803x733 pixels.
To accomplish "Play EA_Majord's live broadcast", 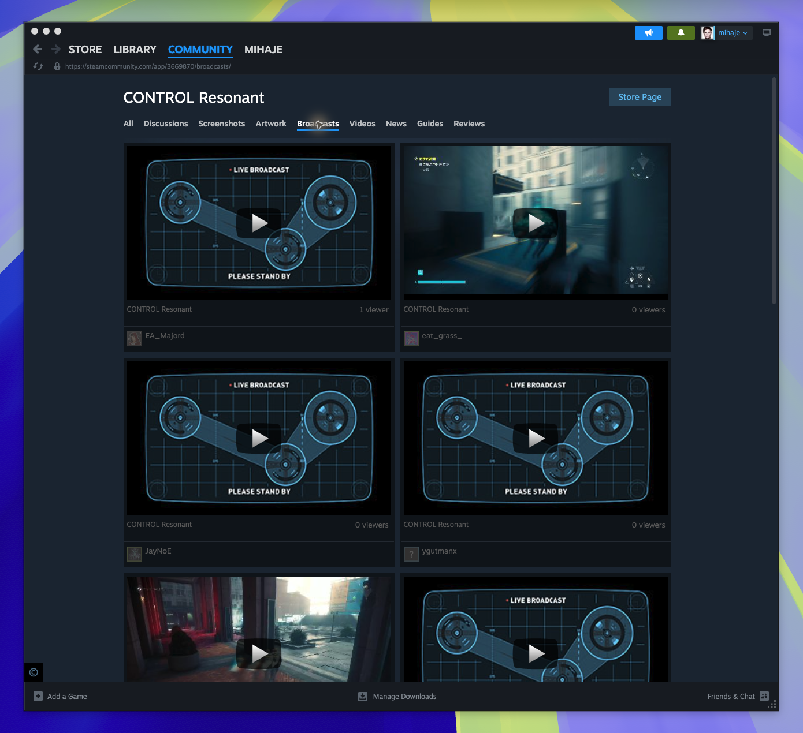I will coord(259,223).
